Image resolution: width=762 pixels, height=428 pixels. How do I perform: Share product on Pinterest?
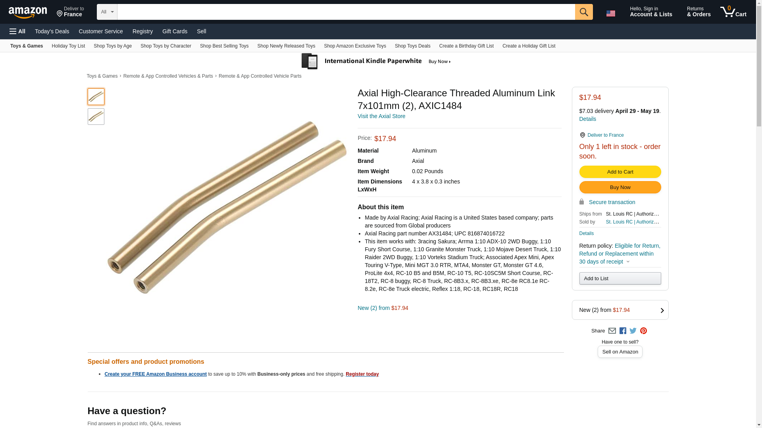coord(643,331)
